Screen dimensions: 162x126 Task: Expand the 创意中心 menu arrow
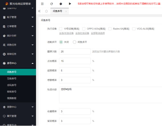33,107
